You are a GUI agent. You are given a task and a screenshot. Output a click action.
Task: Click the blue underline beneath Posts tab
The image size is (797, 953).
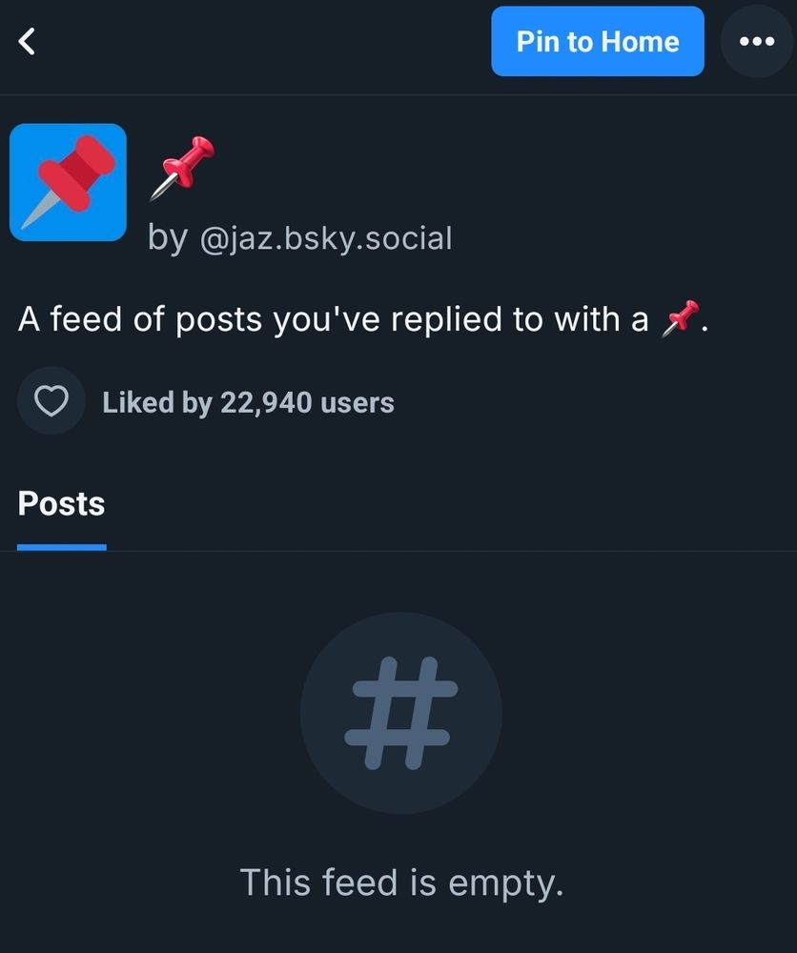(x=61, y=548)
